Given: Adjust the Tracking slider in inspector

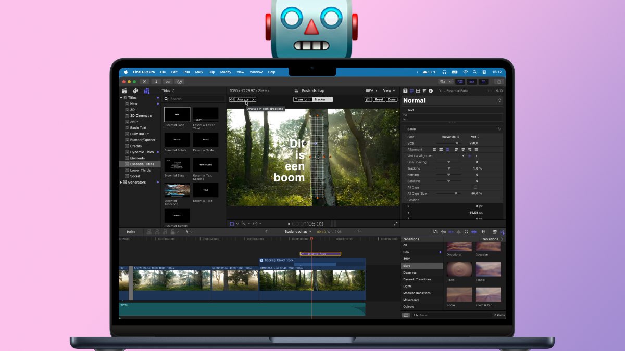Looking at the screenshot, I should point(448,168).
